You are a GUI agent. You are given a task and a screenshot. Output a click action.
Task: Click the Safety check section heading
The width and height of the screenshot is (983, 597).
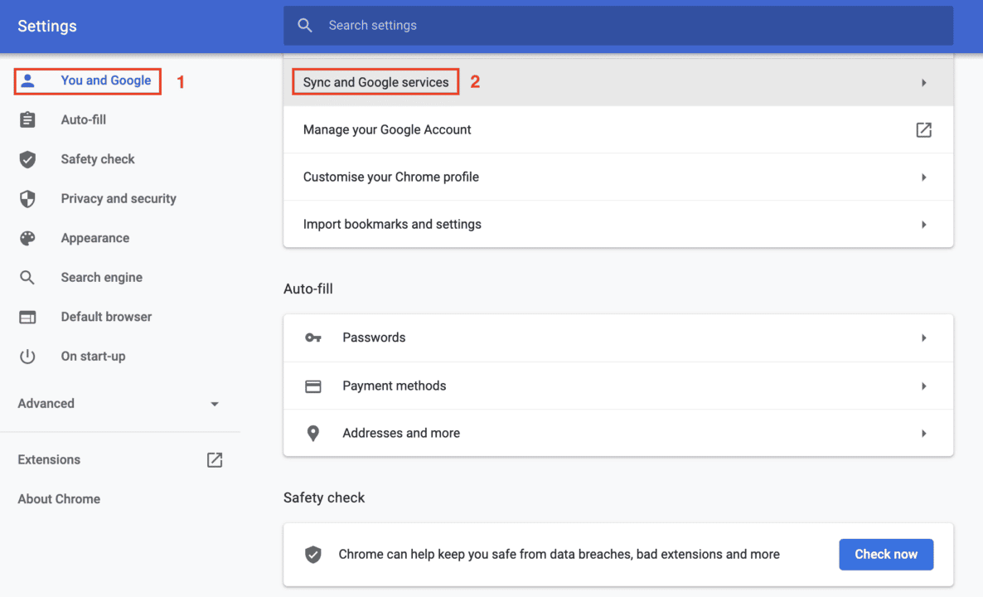click(324, 498)
